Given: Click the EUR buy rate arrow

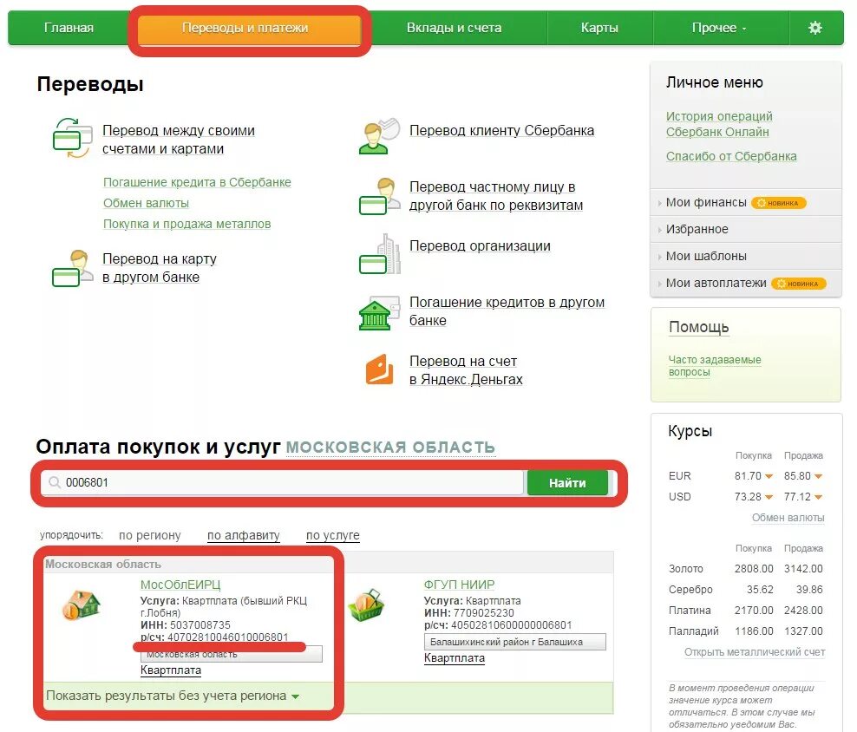Looking at the screenshot, I should [769, 477].
